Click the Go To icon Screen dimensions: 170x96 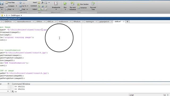[x=20, y=6]
